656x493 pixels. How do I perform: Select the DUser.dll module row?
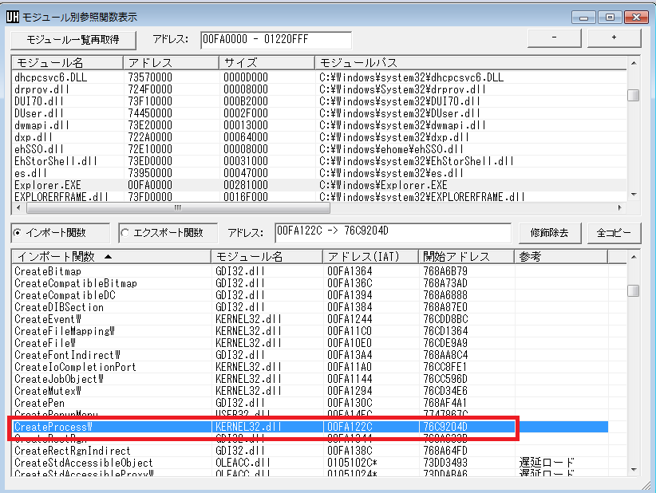click(x=319, y=113)
